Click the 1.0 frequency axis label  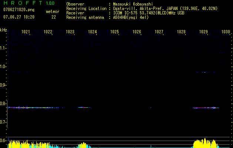coord(3,67)
